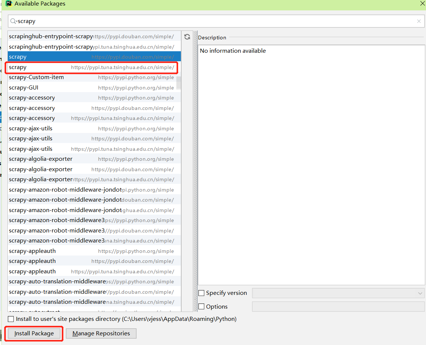Select scrapy-amazon-robot-middleware3 from douban
The image size is (426, 345).
(x=94, y=230)
